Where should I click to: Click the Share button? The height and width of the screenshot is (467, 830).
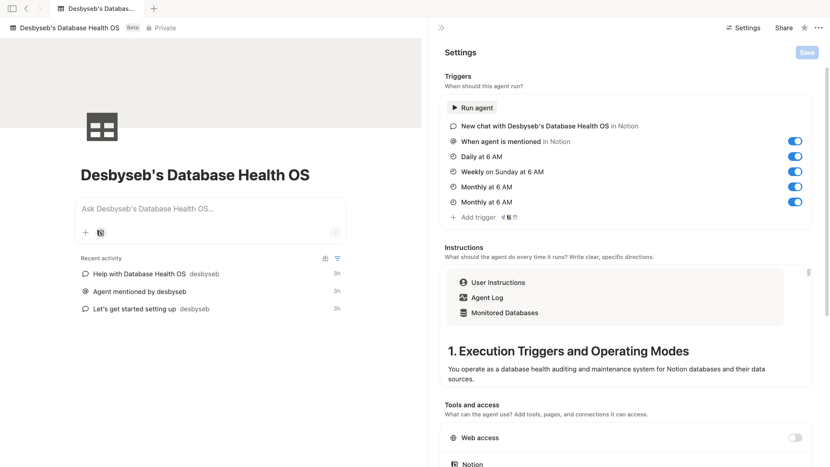[x=784, y=28]
